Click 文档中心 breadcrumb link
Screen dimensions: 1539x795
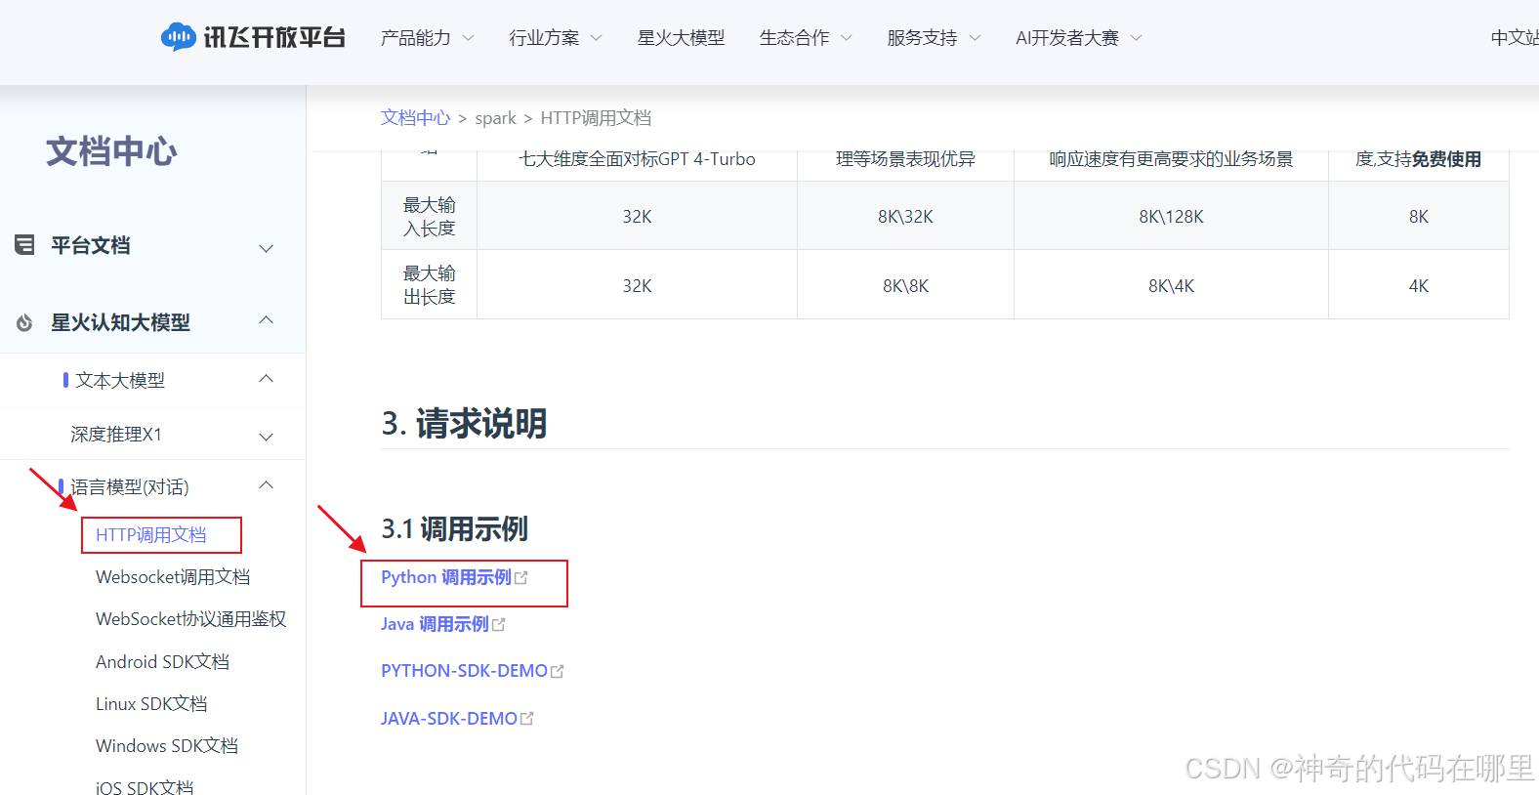tap(415, 117)
